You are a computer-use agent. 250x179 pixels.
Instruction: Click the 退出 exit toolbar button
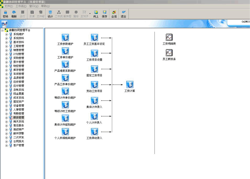[124, 15]
